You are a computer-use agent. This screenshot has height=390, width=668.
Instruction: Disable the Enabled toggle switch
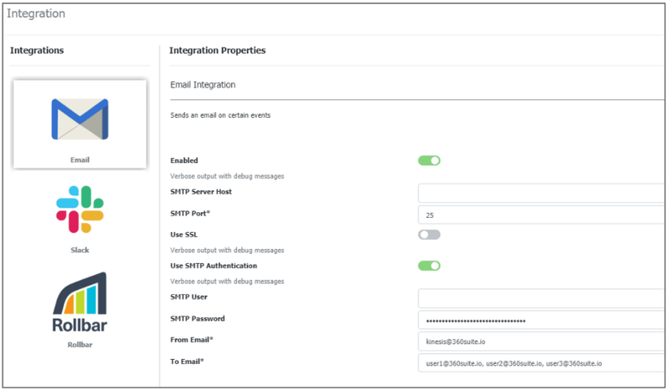click(x=429, y=160)
